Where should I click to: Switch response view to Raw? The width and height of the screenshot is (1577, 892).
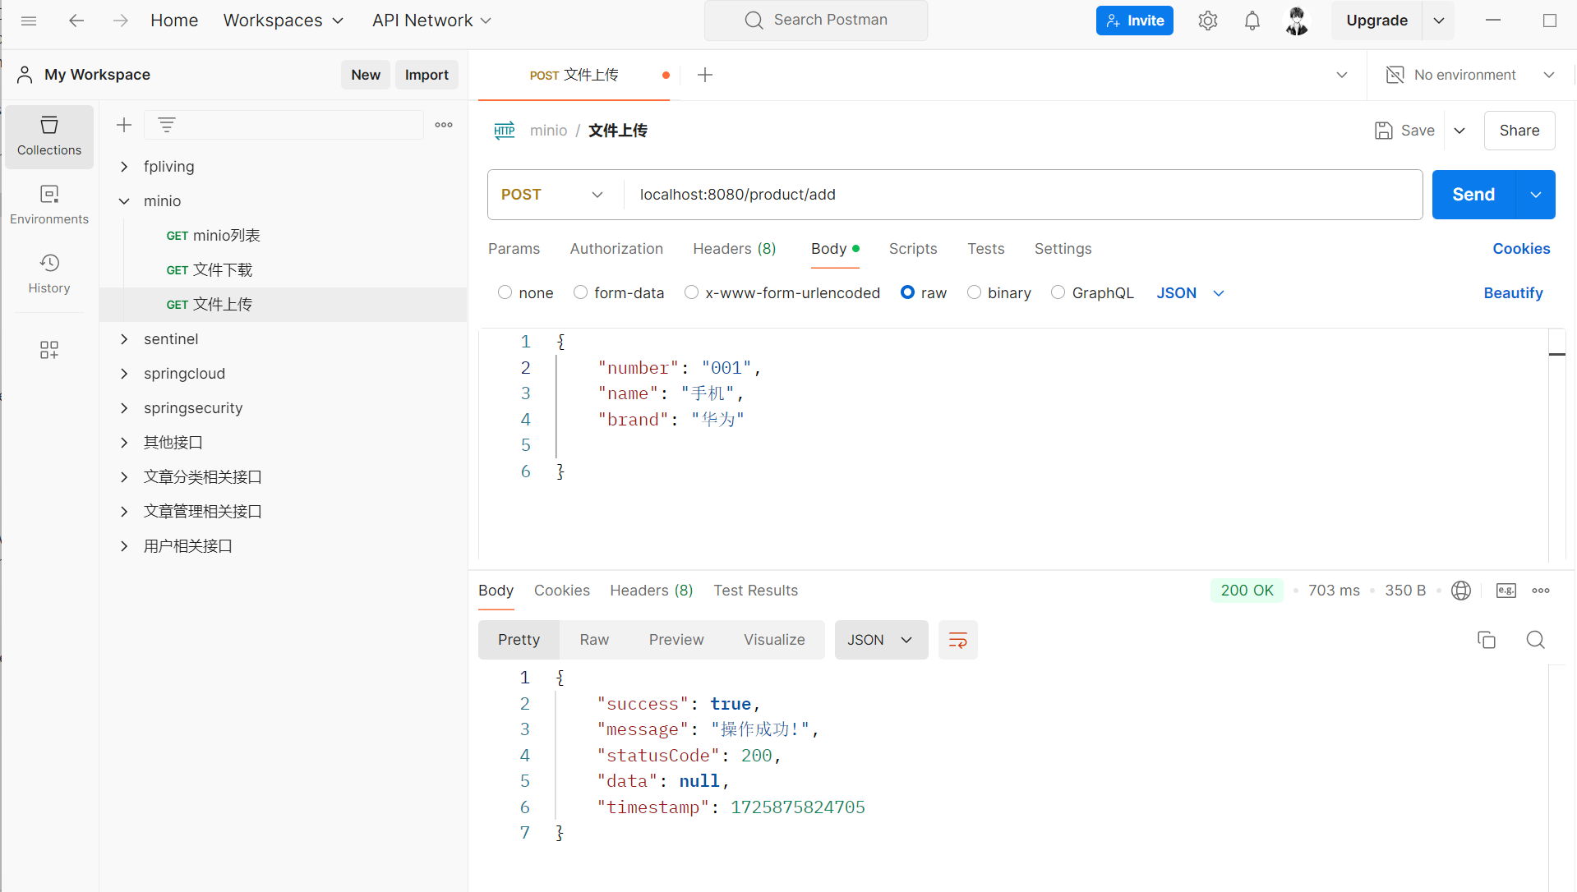[x=594, y=640]
